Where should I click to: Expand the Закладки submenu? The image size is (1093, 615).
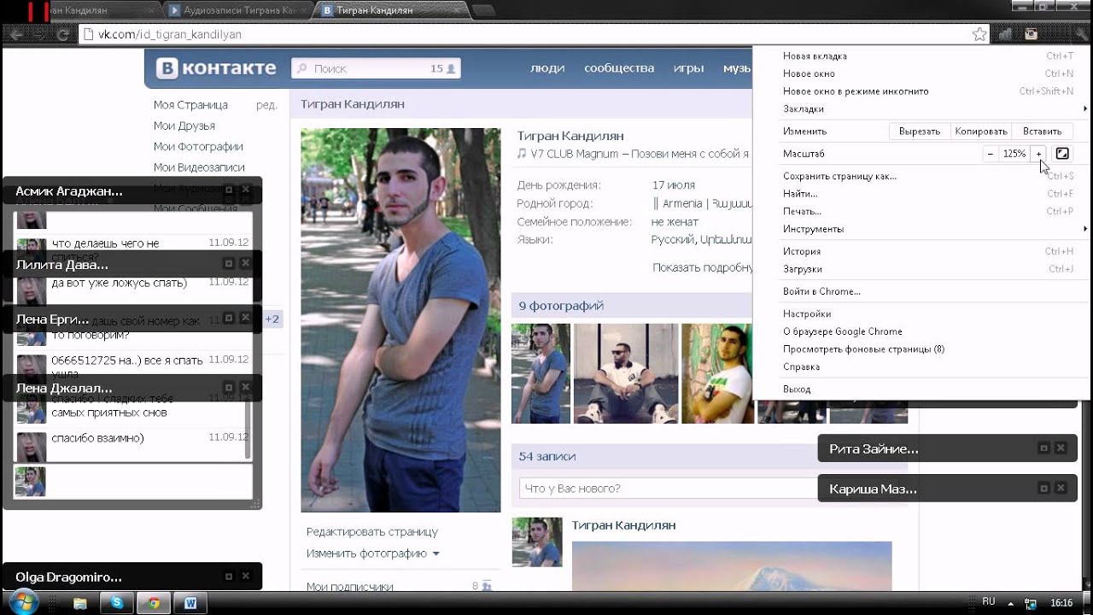pos(933,108)
